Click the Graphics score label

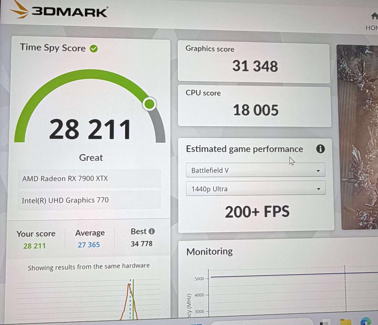(210, 49)
